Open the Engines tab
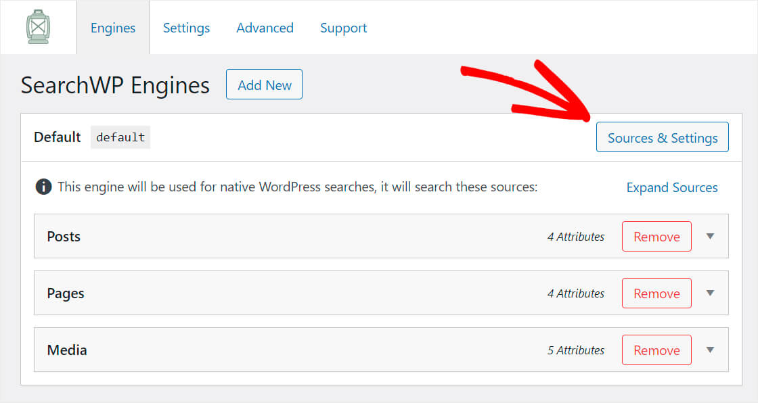Image resolution: width=758 pixels, height=403 pixels. (112, 28)
